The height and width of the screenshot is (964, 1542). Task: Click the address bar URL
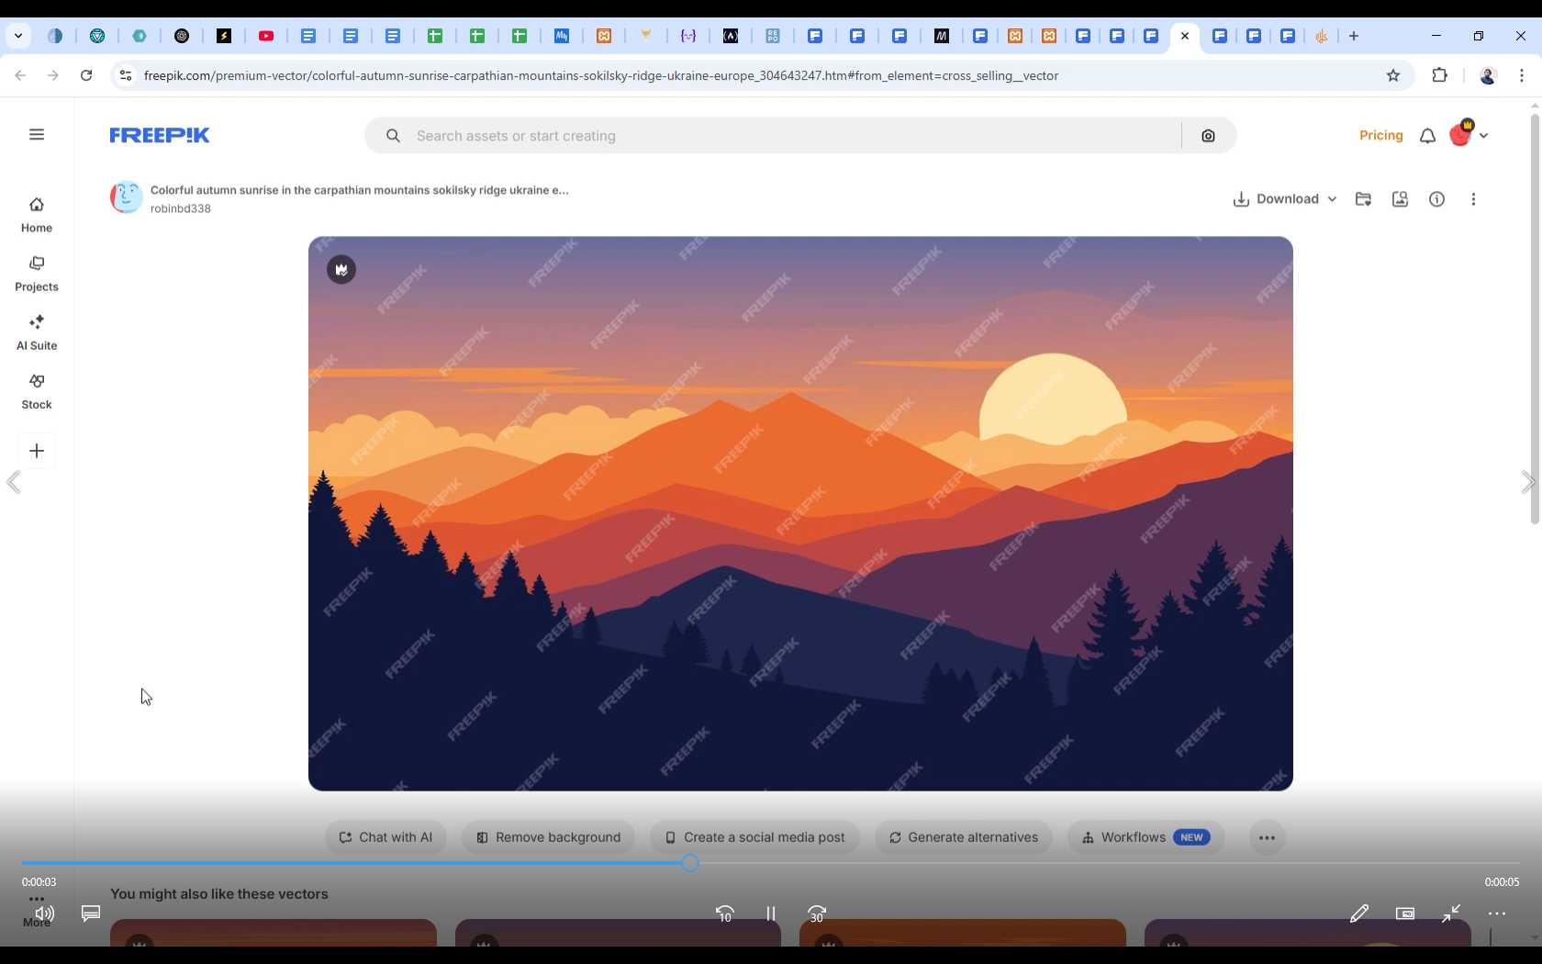(x=601, y=76)
